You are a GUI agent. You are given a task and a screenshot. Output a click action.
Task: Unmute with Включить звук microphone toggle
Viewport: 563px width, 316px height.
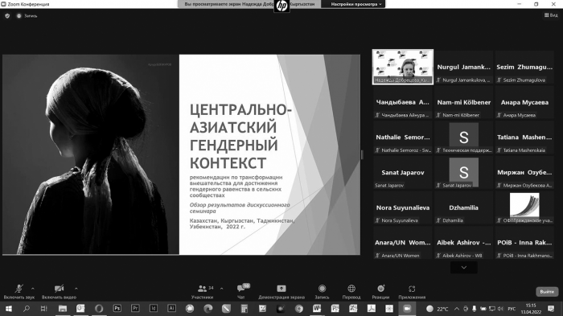pyautogui.click(x=19, y=292)
